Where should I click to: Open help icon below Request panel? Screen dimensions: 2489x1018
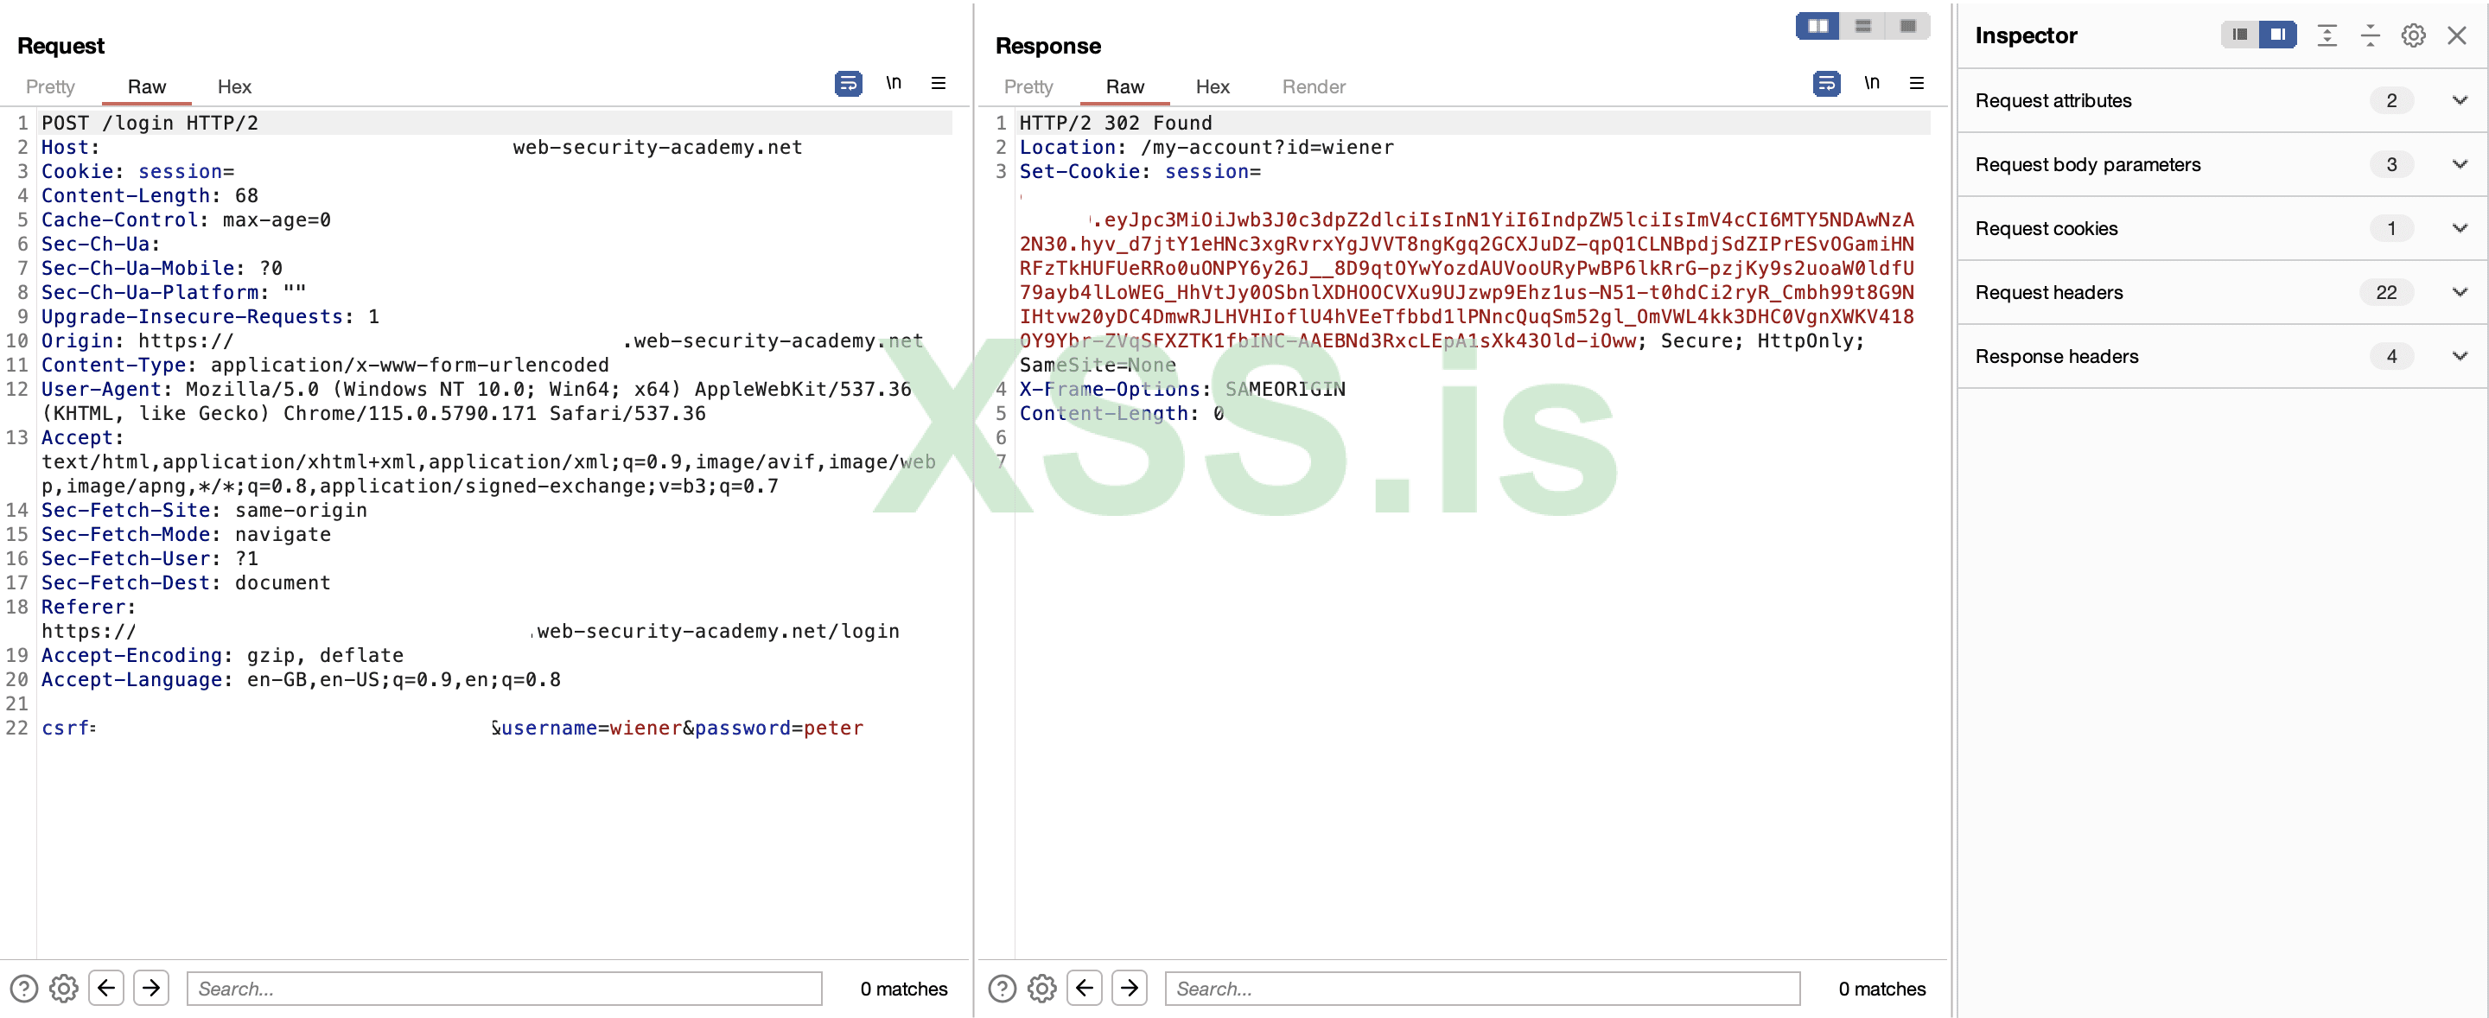(23, 988)
